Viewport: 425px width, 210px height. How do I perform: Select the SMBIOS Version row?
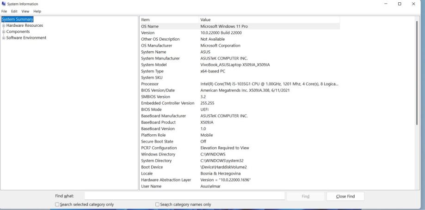(240, 96)
